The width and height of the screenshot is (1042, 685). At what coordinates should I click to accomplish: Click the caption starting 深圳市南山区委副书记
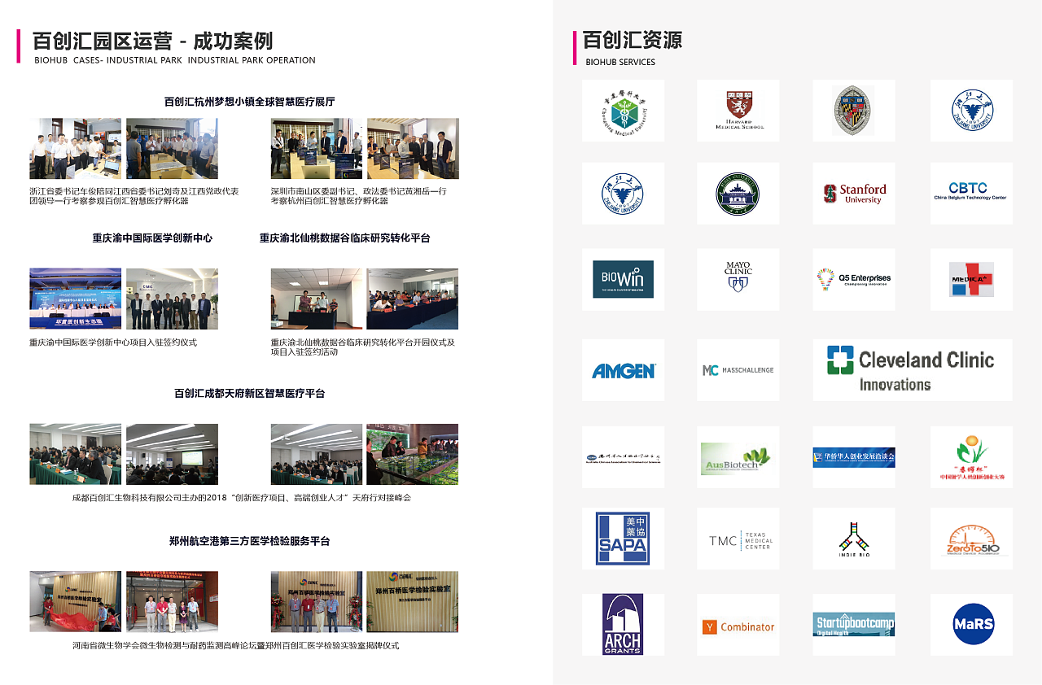359,195
